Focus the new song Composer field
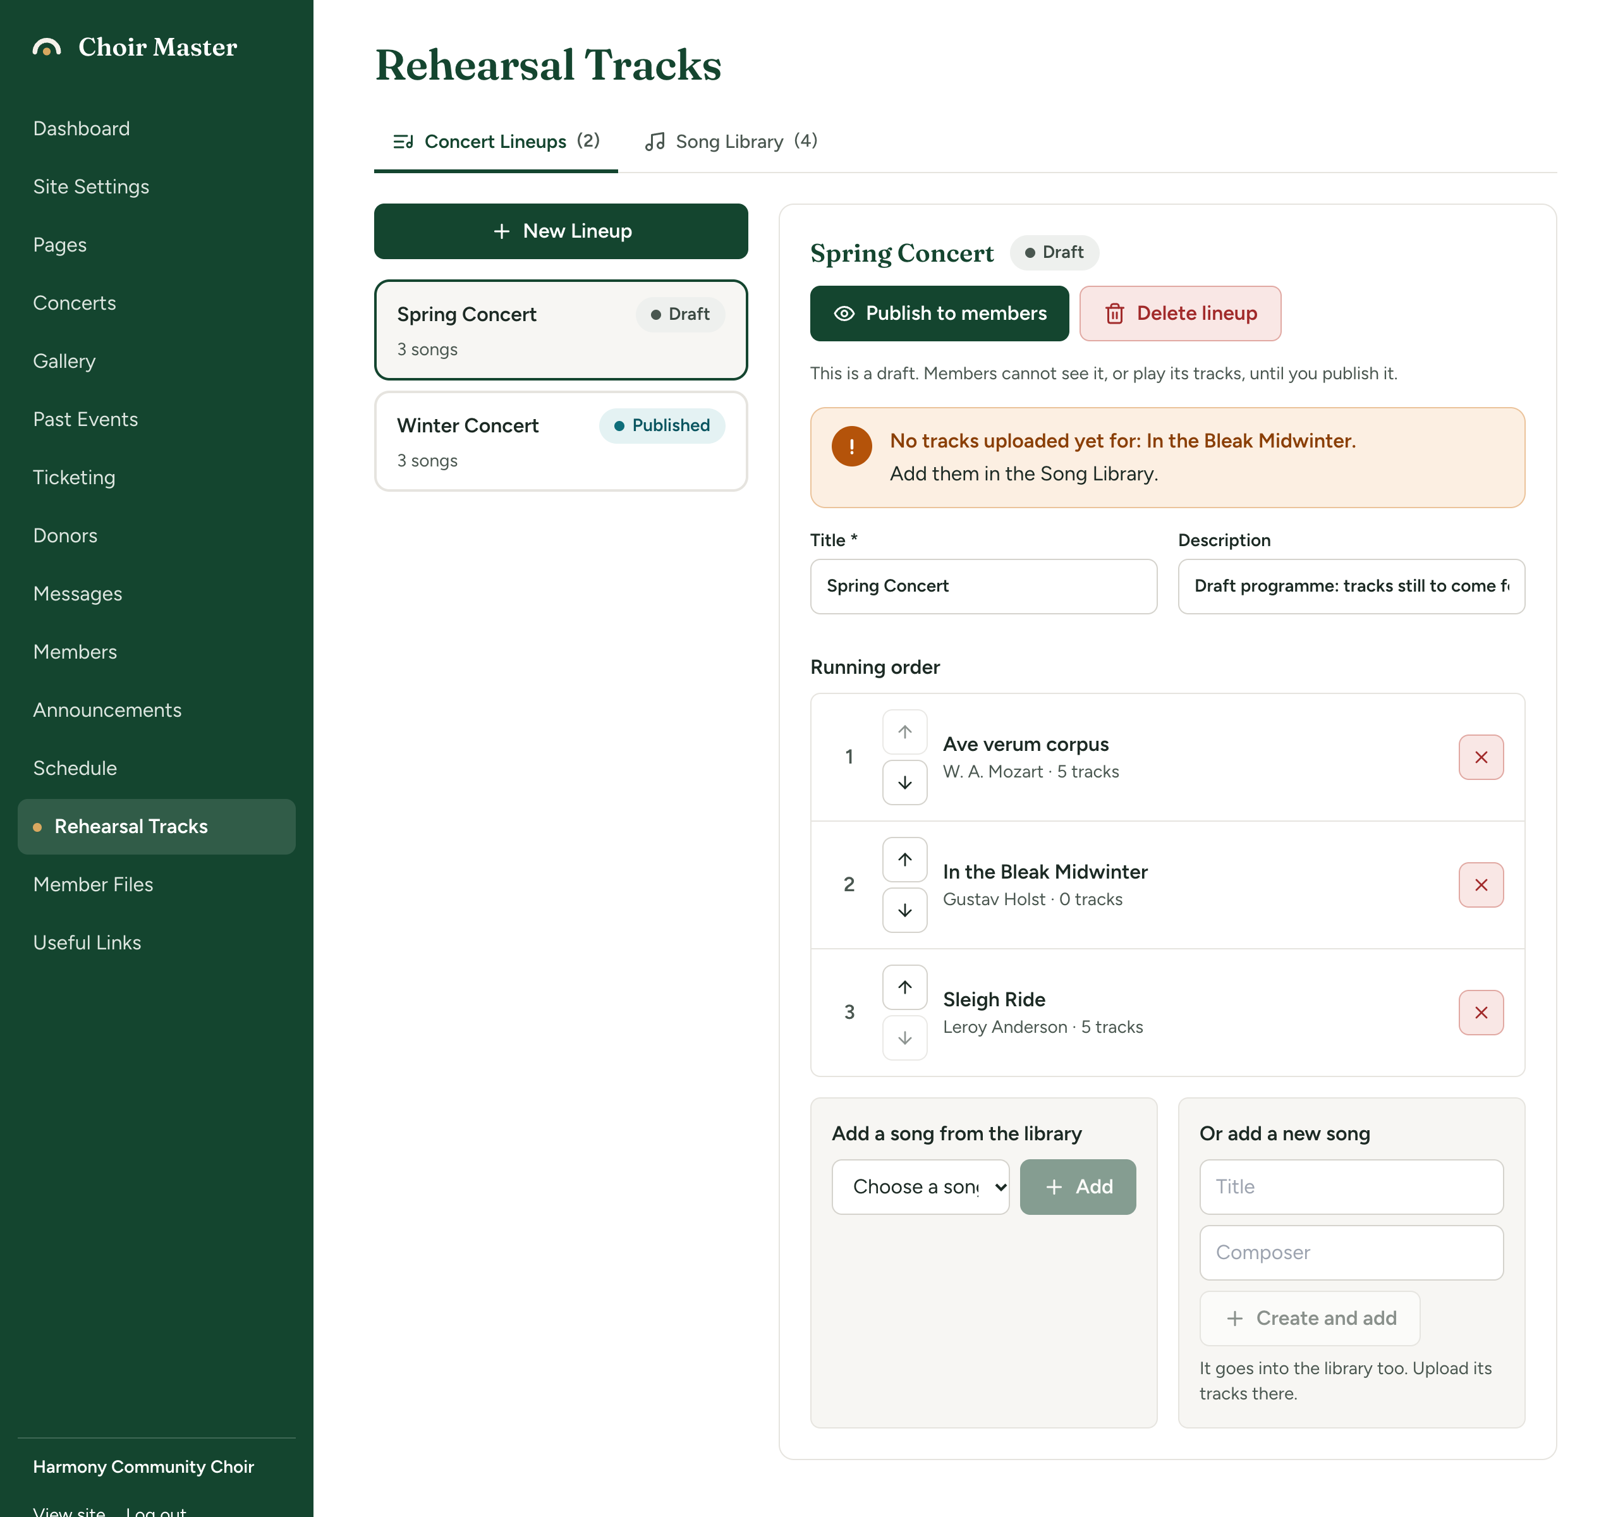The width and height of the screenshot is (1618, 1517). [x=1351, y=1253]
